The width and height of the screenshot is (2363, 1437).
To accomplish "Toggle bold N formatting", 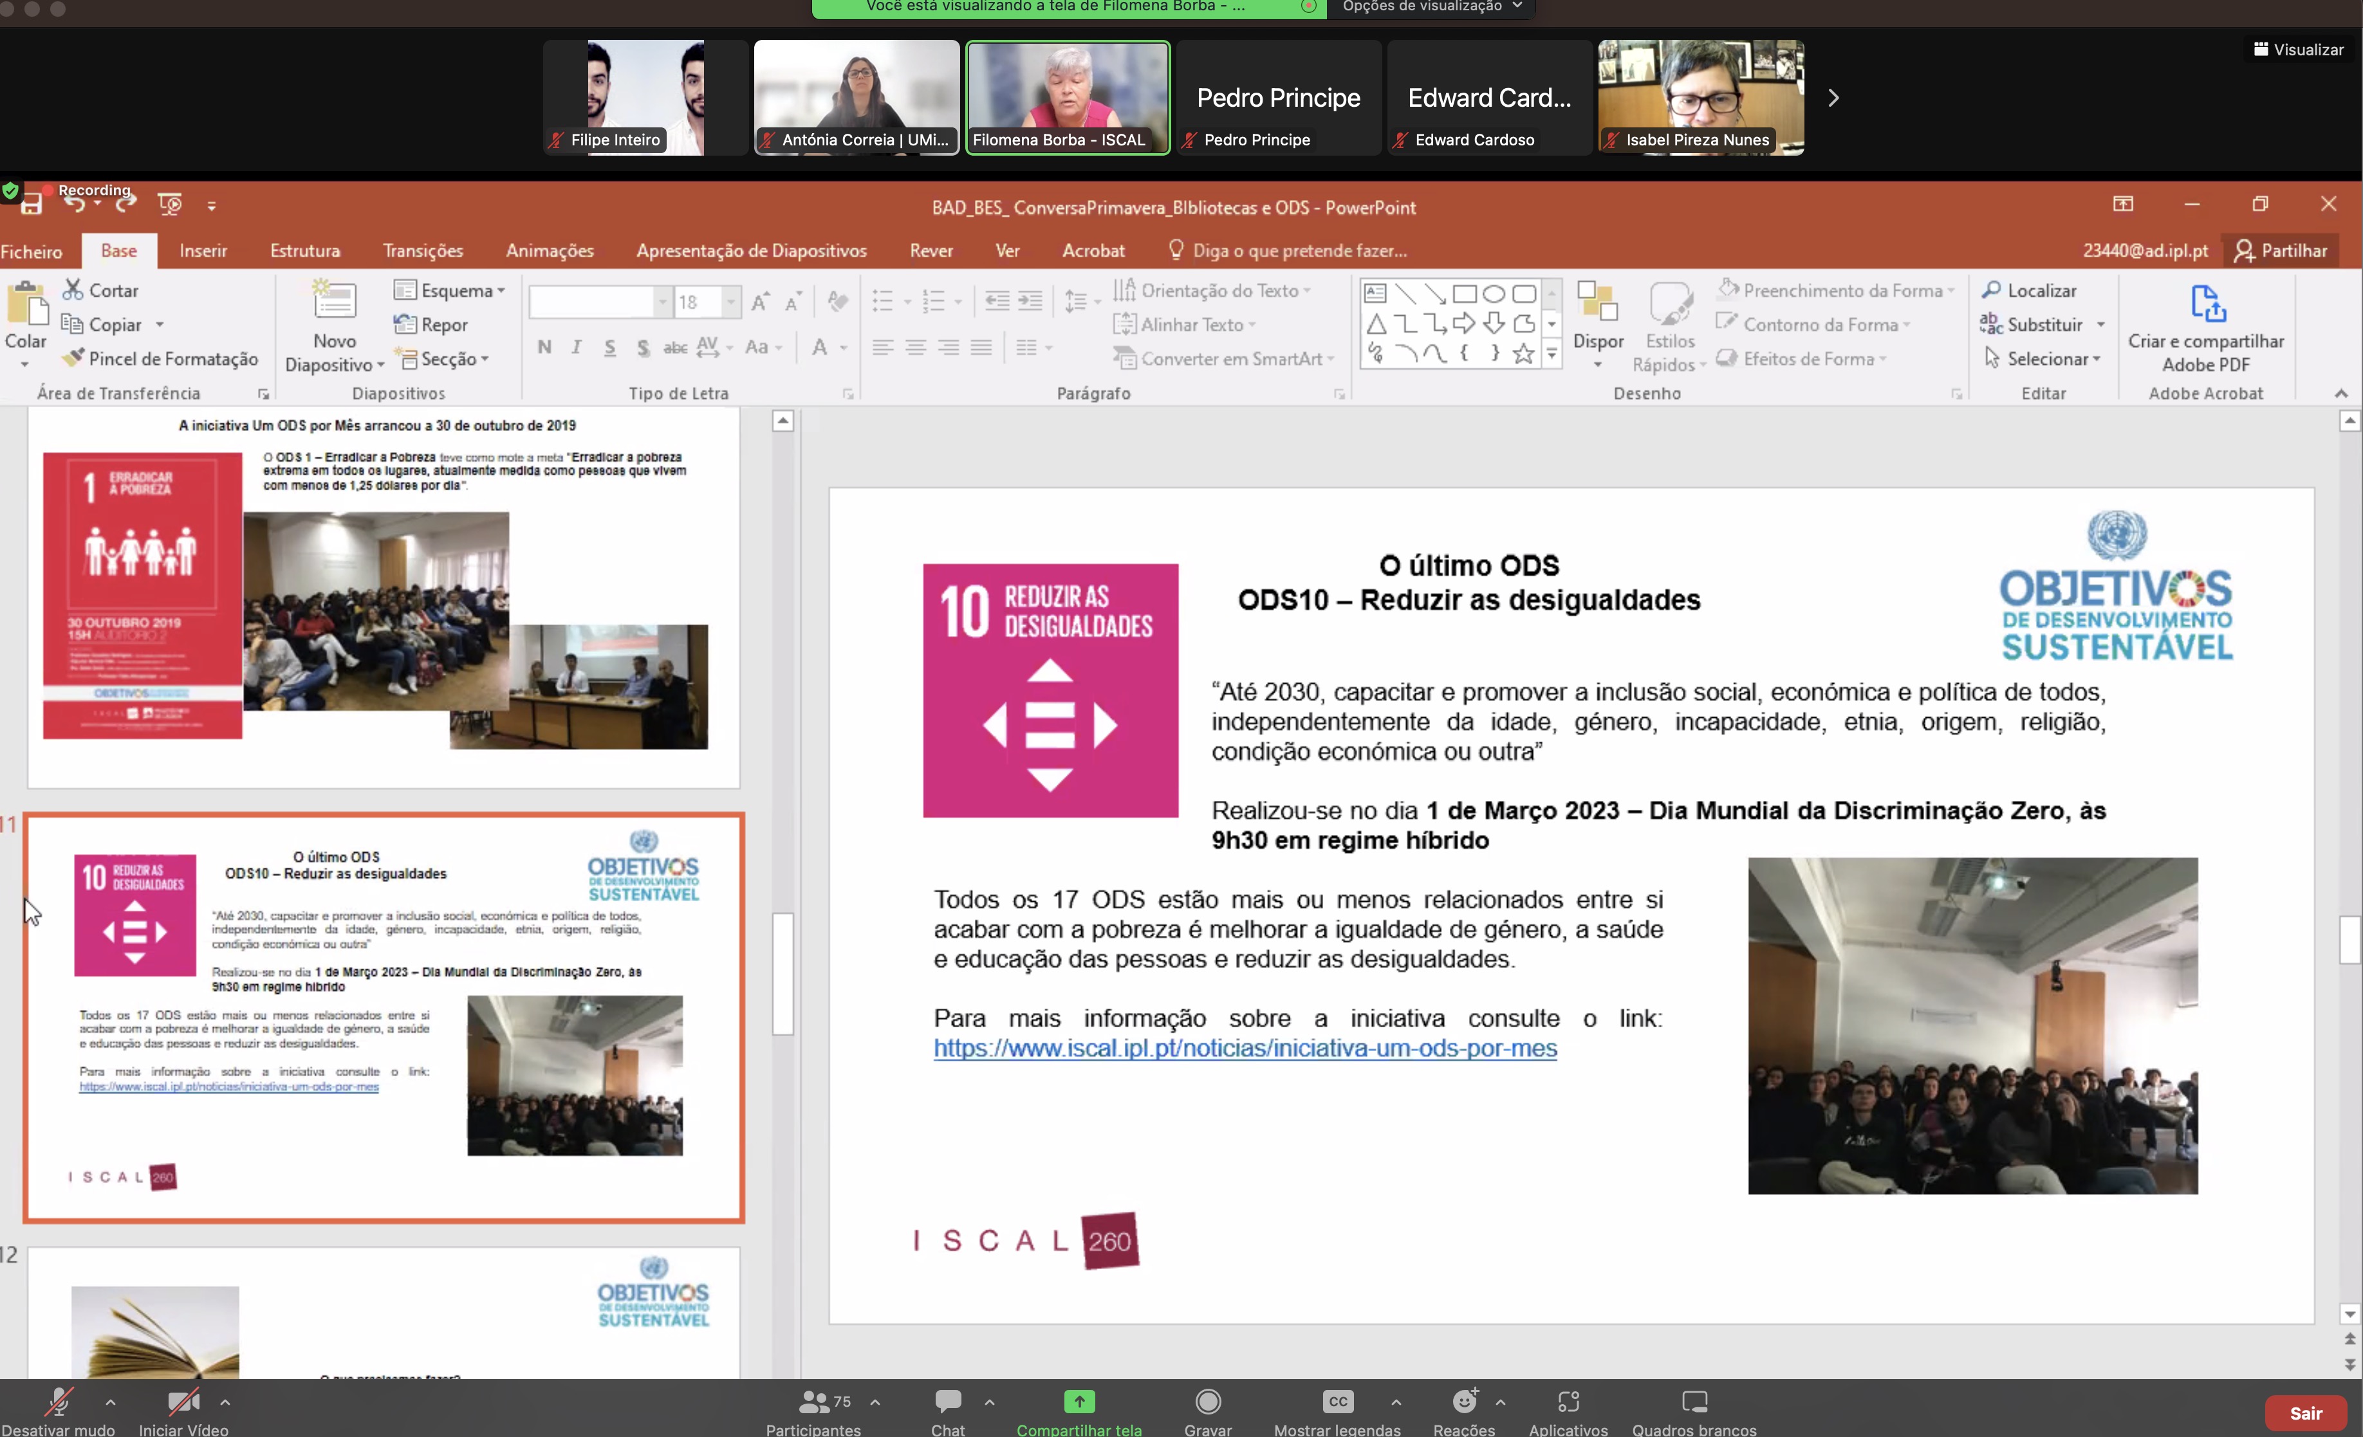I will point(544,347).
